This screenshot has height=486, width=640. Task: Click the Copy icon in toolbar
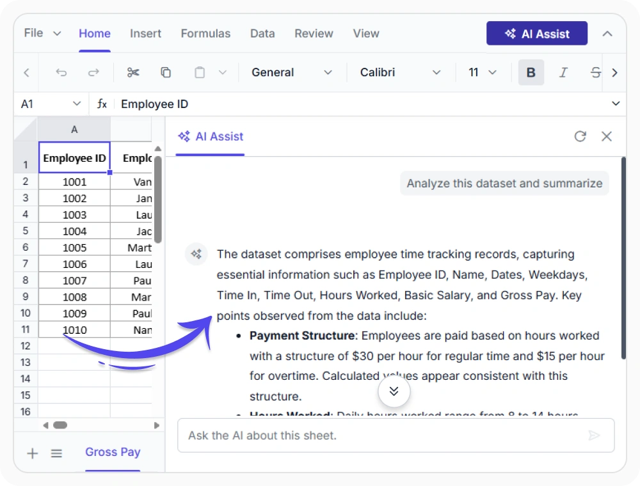tap(166, 72)
